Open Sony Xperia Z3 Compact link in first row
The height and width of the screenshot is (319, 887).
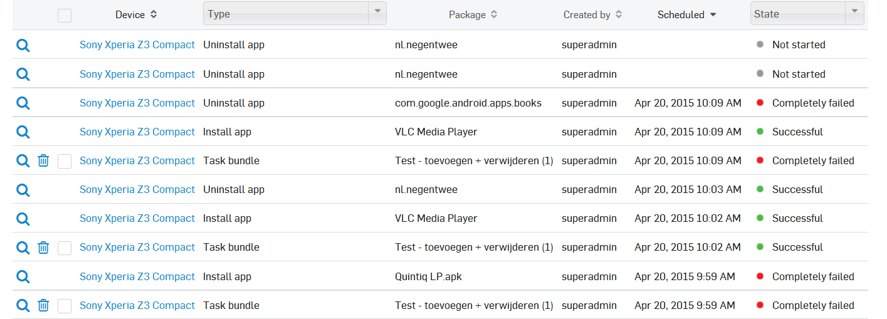[x=137, y=44]
